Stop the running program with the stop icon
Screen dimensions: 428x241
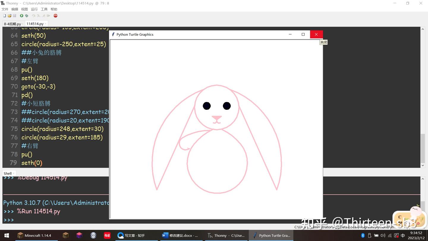coord(55,16)
